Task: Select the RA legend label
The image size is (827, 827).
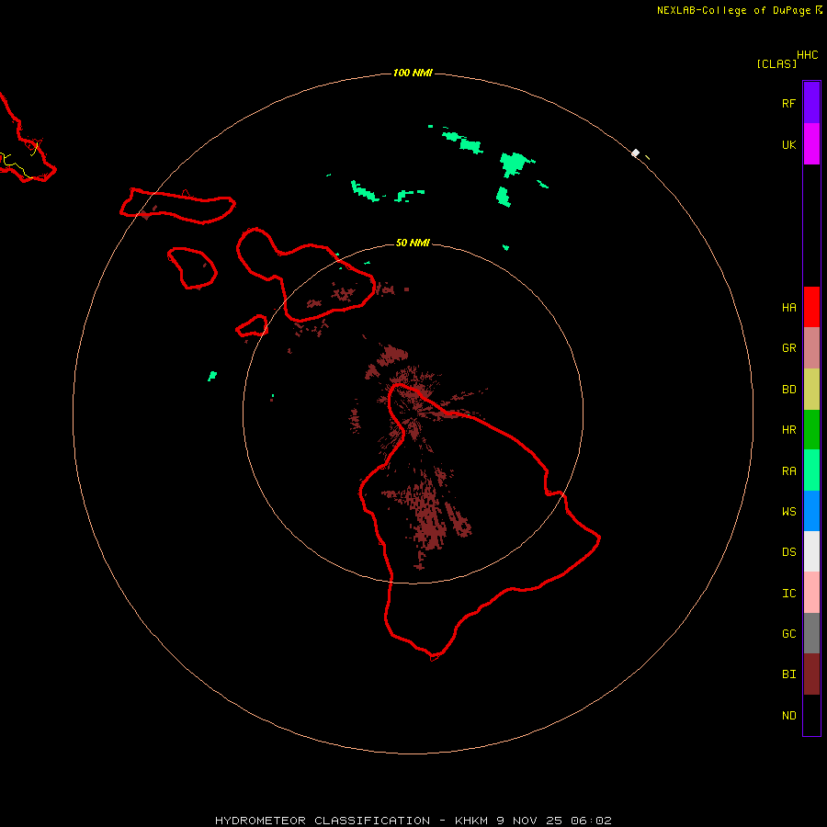Action: [x=788, y=471]
